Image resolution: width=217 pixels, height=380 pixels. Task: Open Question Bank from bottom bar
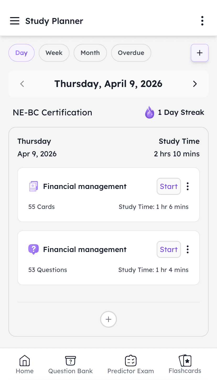click(x=70, y=364)
